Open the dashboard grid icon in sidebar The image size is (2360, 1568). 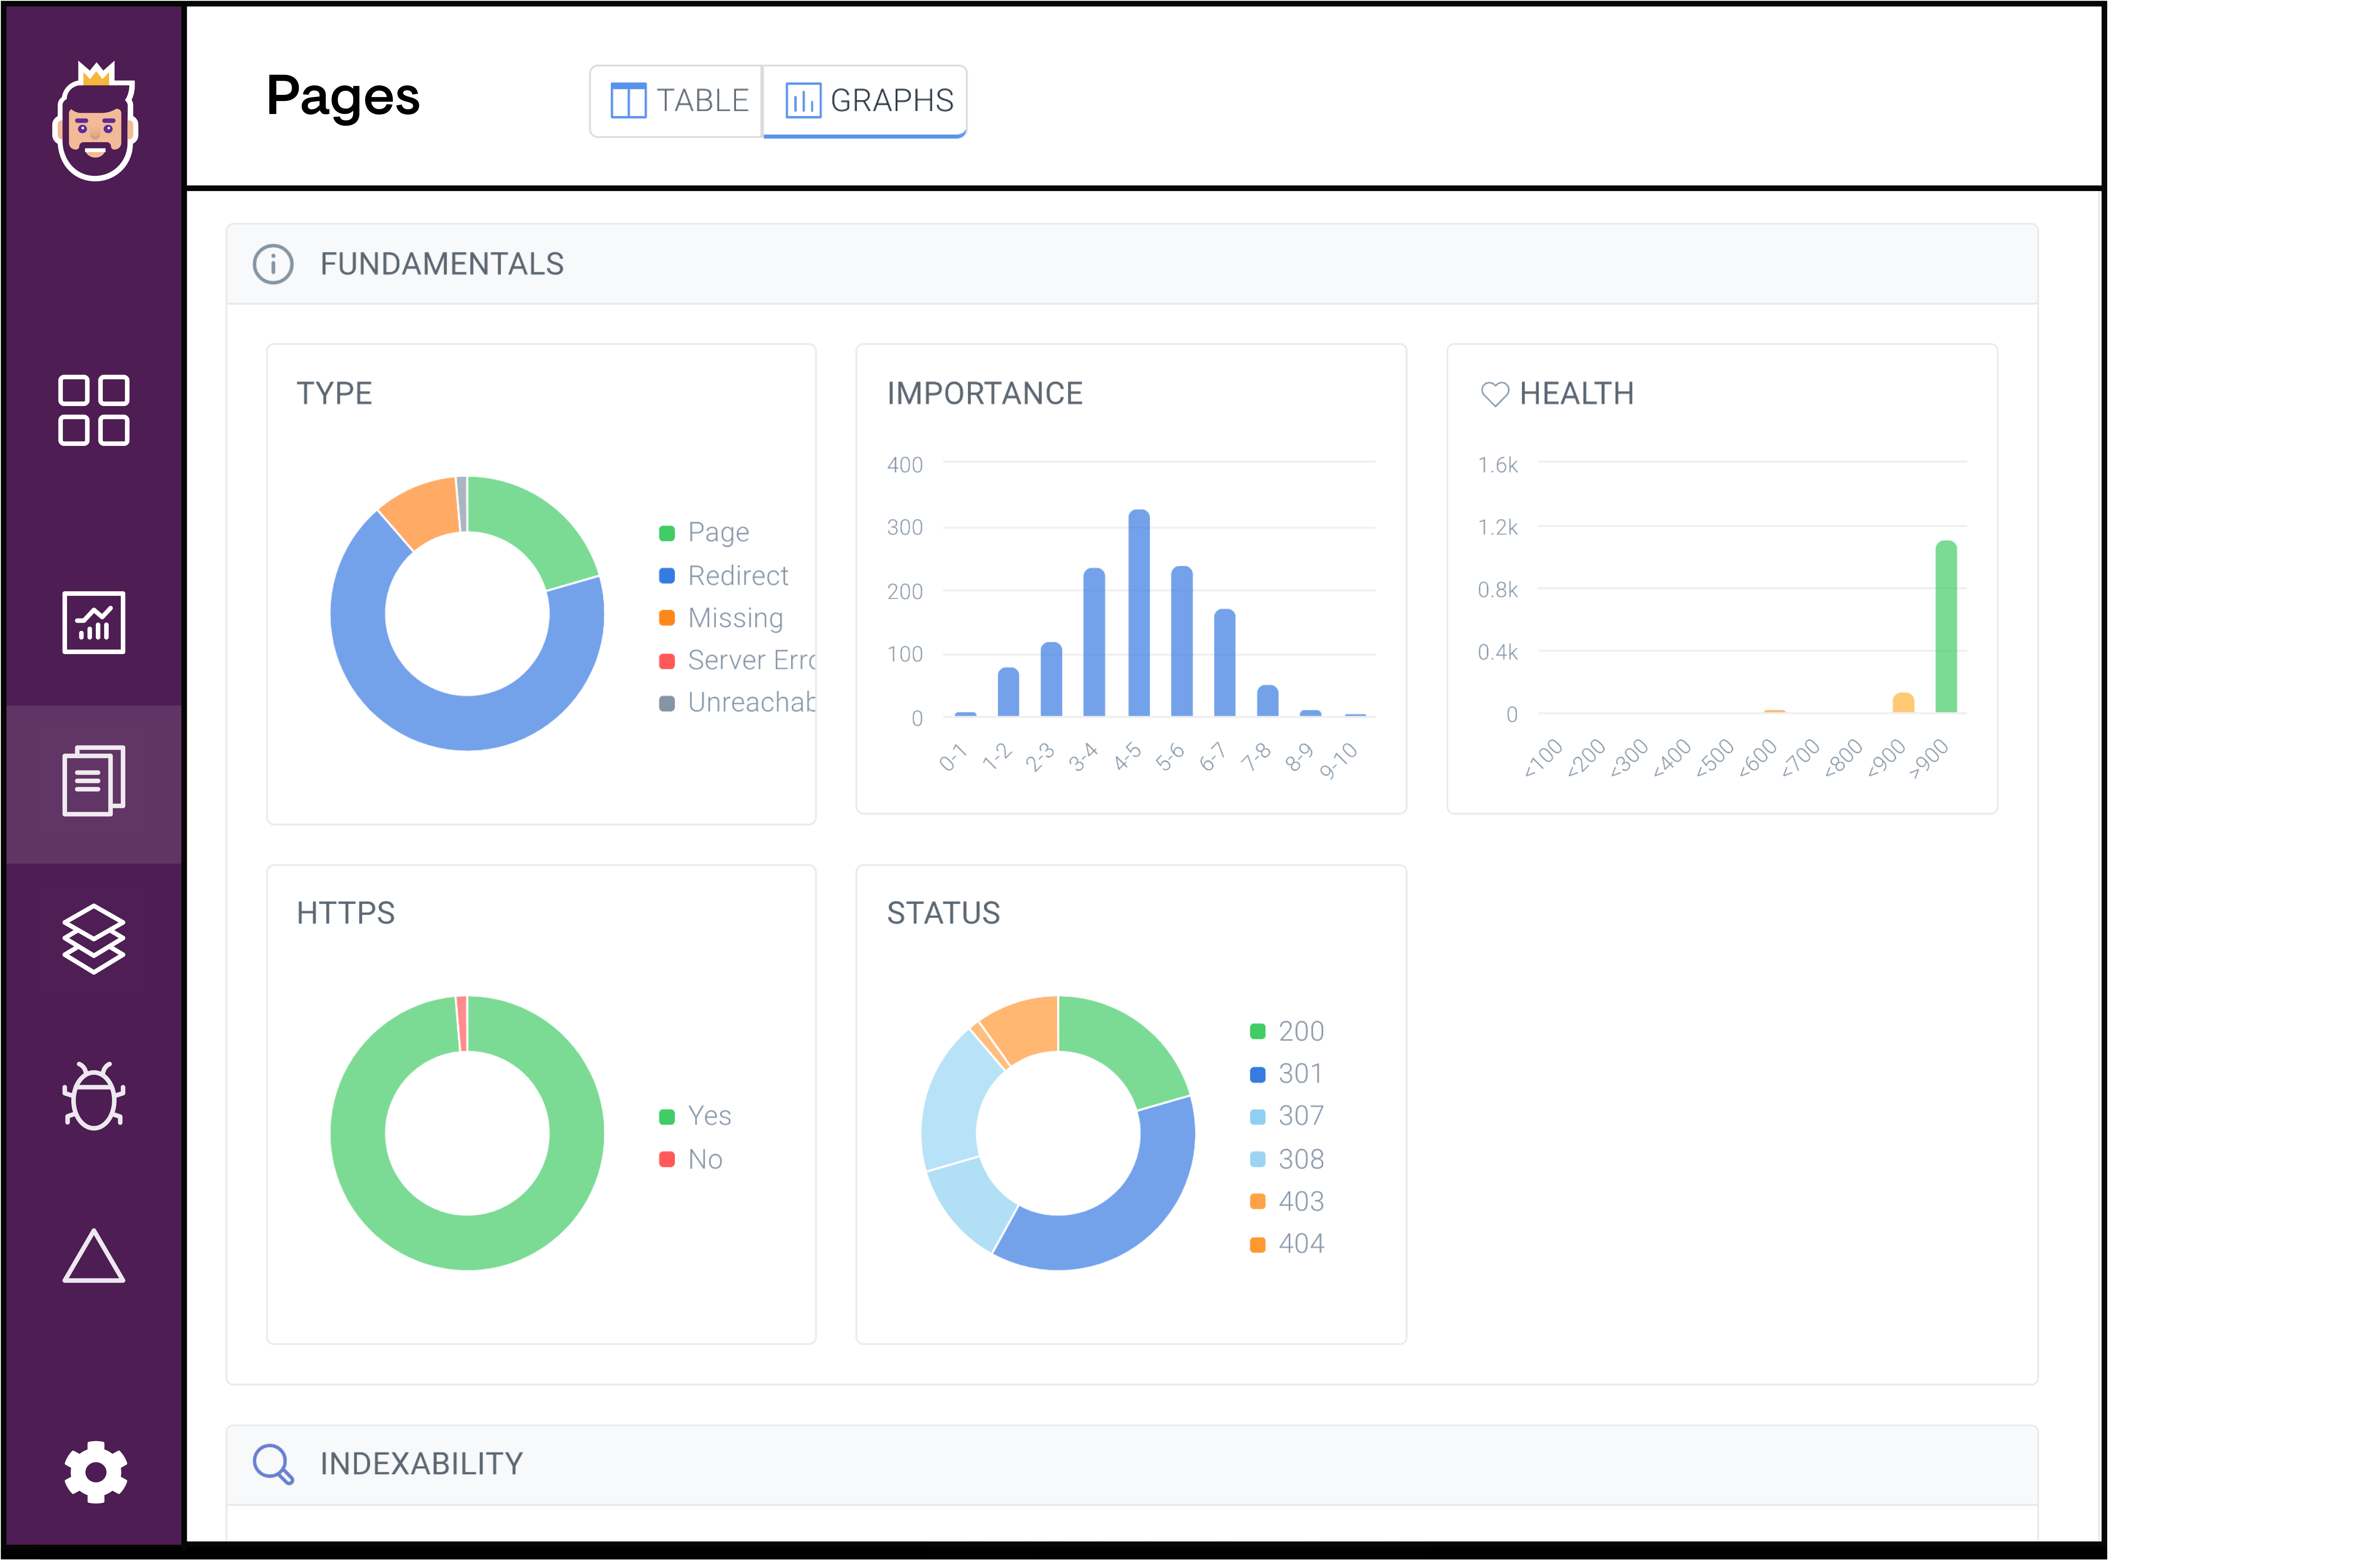click(94, 410)
